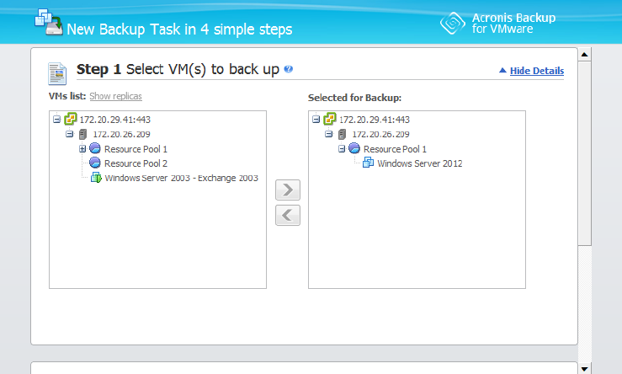622x374 pixels.
Task: Click the Hide Details link
Action: click(x=536, y=71)
